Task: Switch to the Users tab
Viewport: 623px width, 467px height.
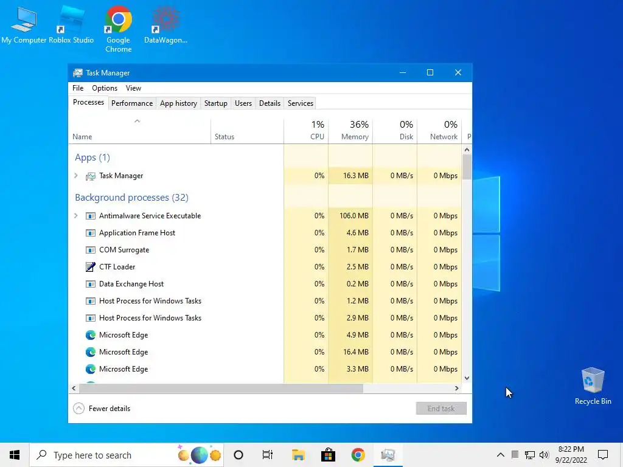Action: (243, 103)
